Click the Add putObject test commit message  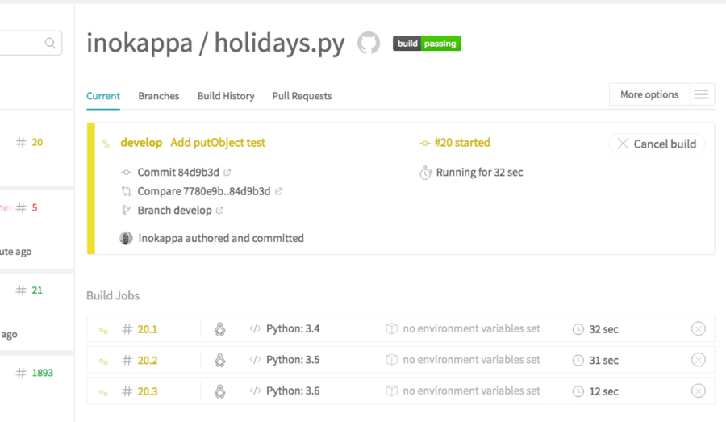pos(218,143)
